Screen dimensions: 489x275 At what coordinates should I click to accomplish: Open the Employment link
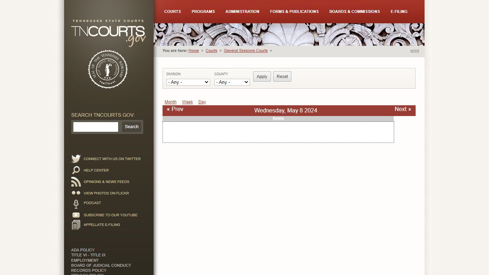coord(85,260)
